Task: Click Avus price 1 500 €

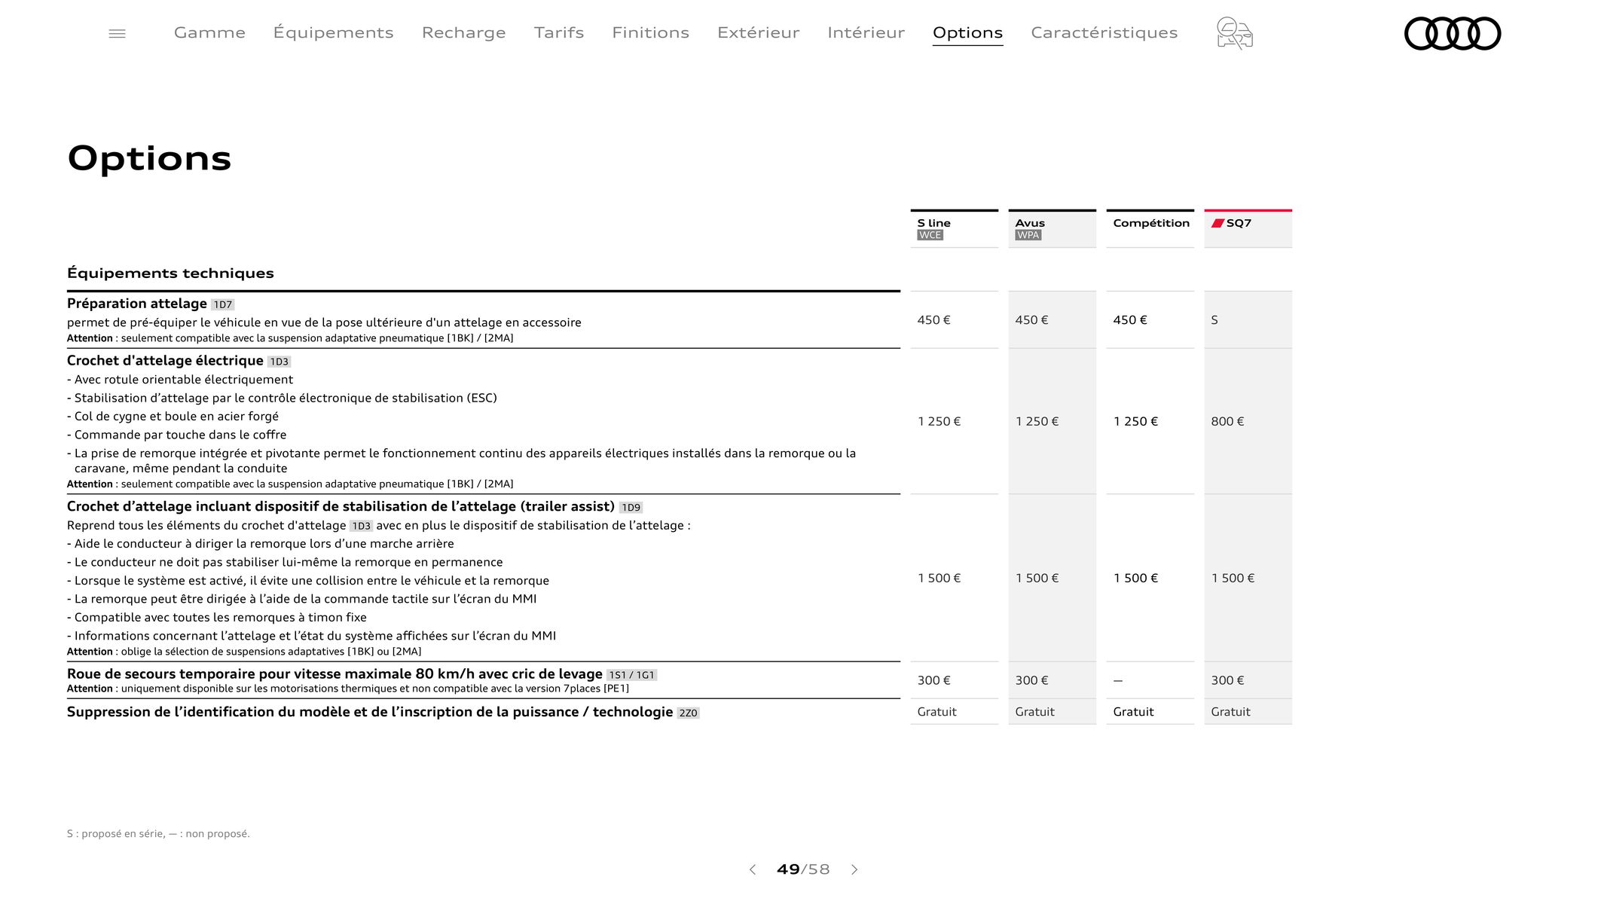Action: tap(1037, 579)
